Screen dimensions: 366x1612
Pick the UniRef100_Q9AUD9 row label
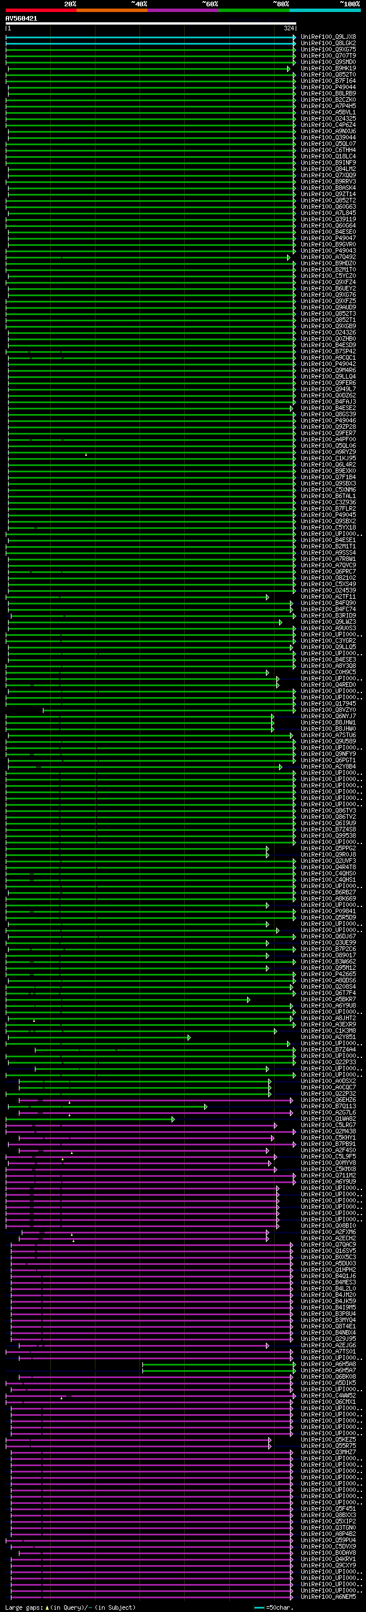pyautogui.click(x=328, y=307)
